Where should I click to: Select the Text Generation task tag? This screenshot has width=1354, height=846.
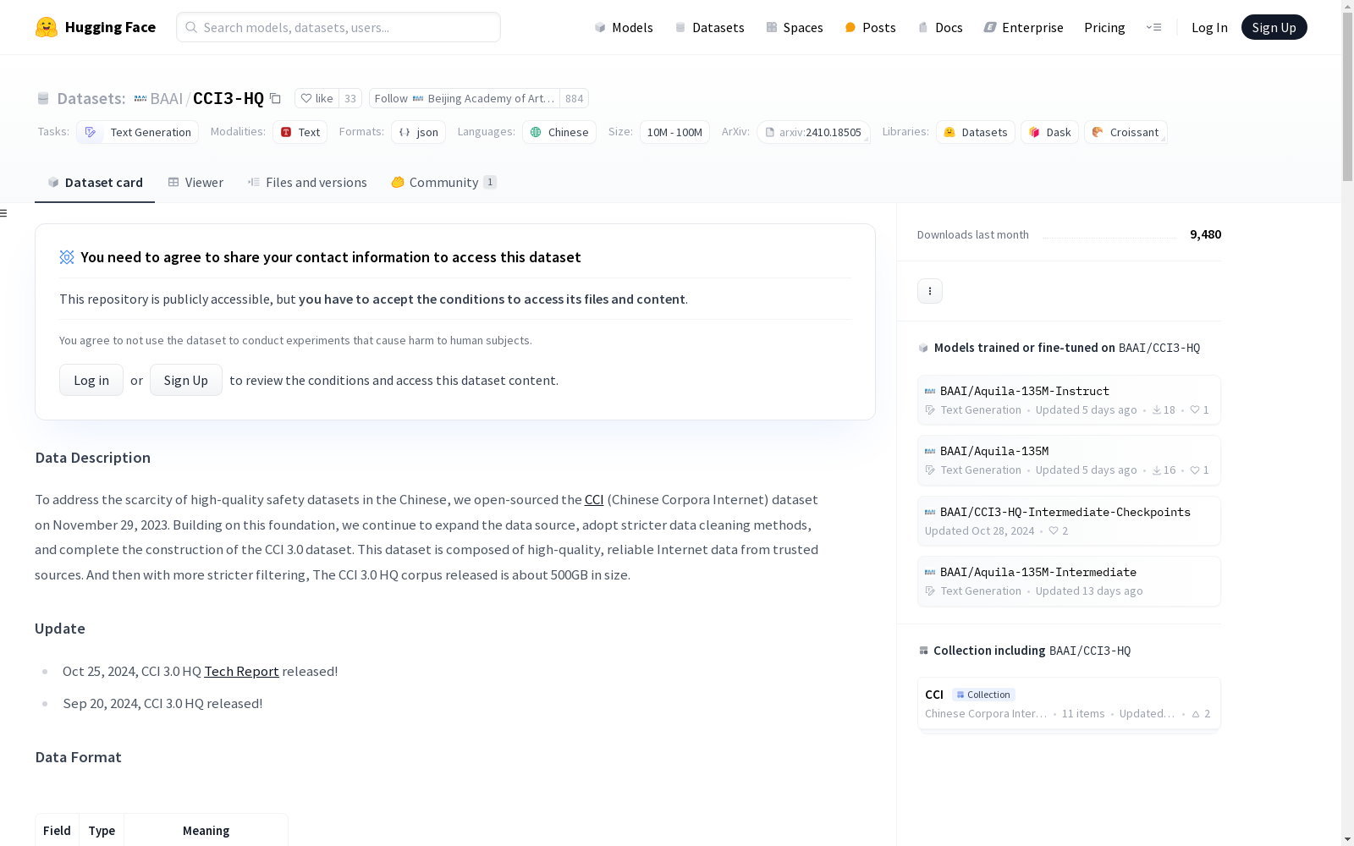click(x=137, y=132)
